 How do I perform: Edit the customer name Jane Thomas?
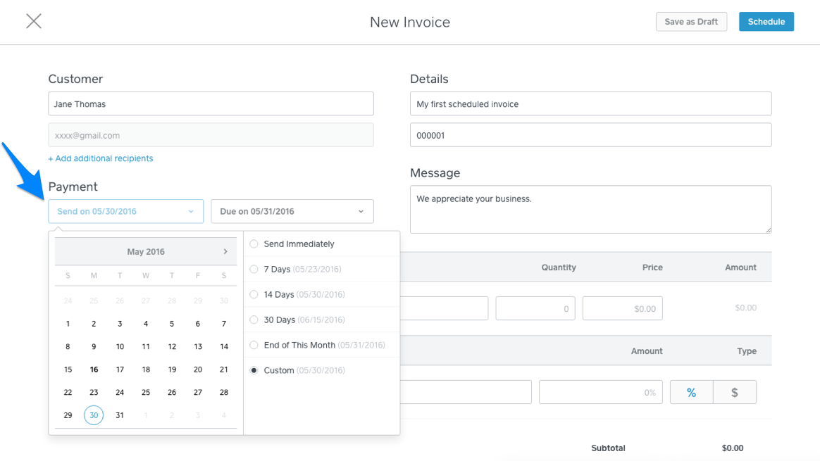pos(211,103)
